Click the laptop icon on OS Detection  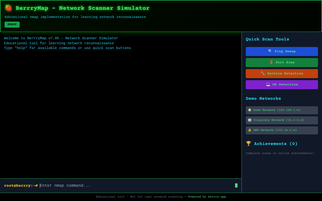pos(268,84)
